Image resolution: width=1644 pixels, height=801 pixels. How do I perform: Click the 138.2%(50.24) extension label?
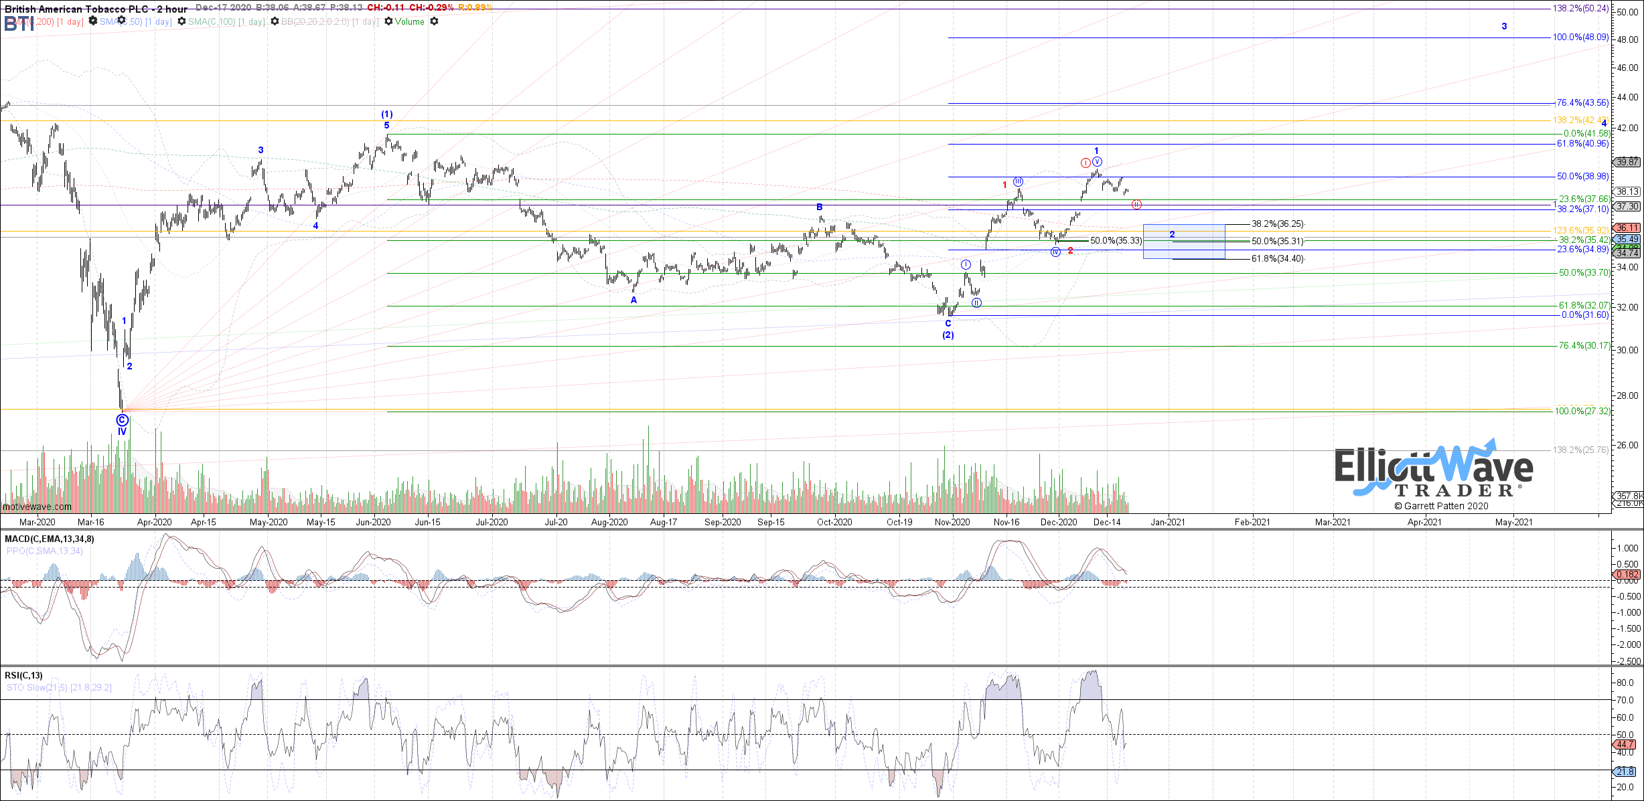coord(1580,9)
